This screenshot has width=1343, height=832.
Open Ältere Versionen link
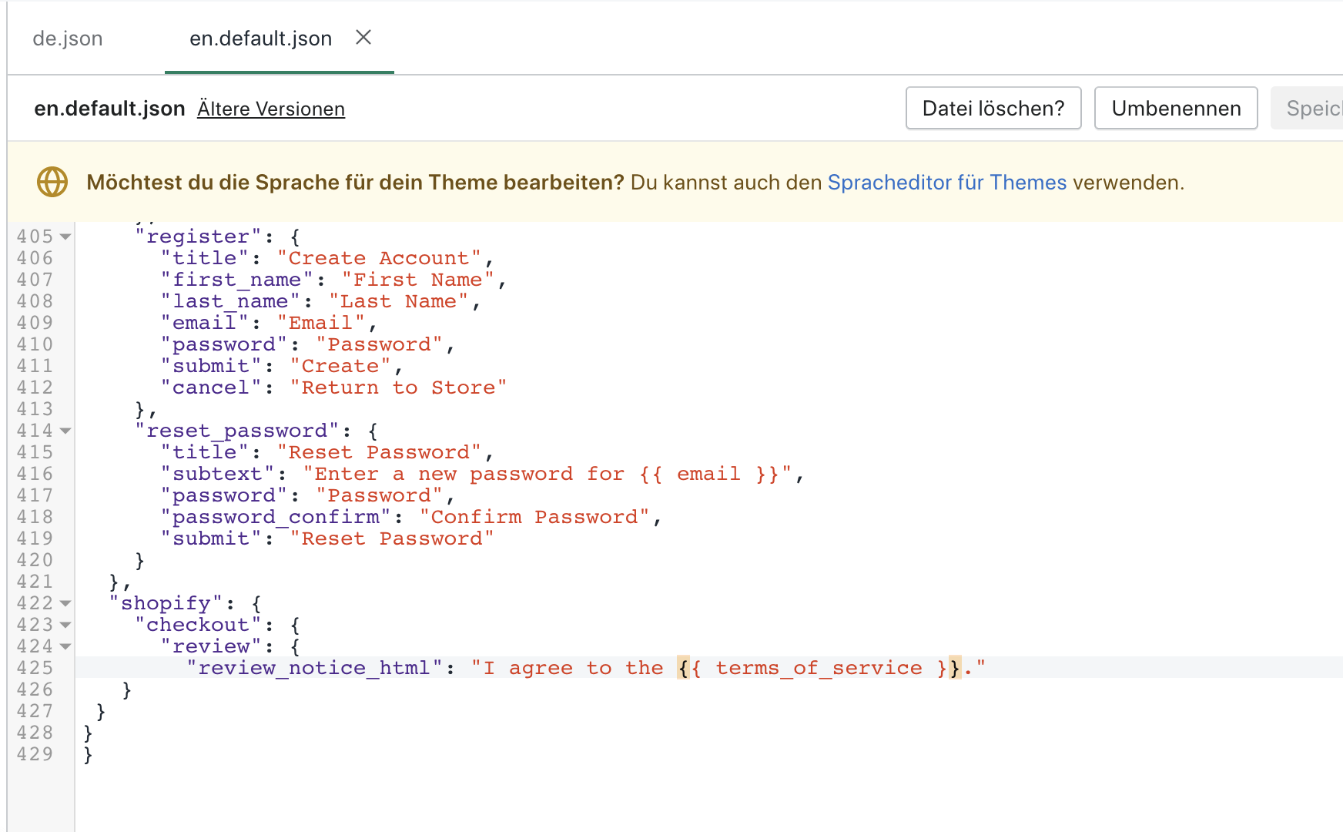[x=270, y=109]
